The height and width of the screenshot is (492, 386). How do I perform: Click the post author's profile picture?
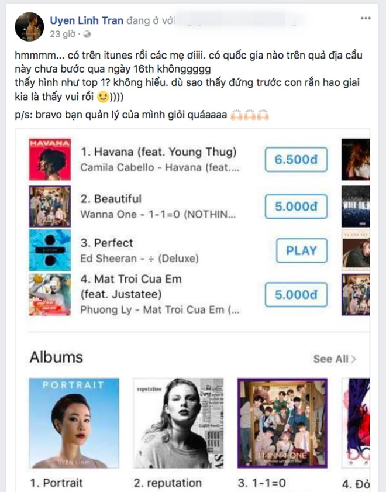click(30, 27)
